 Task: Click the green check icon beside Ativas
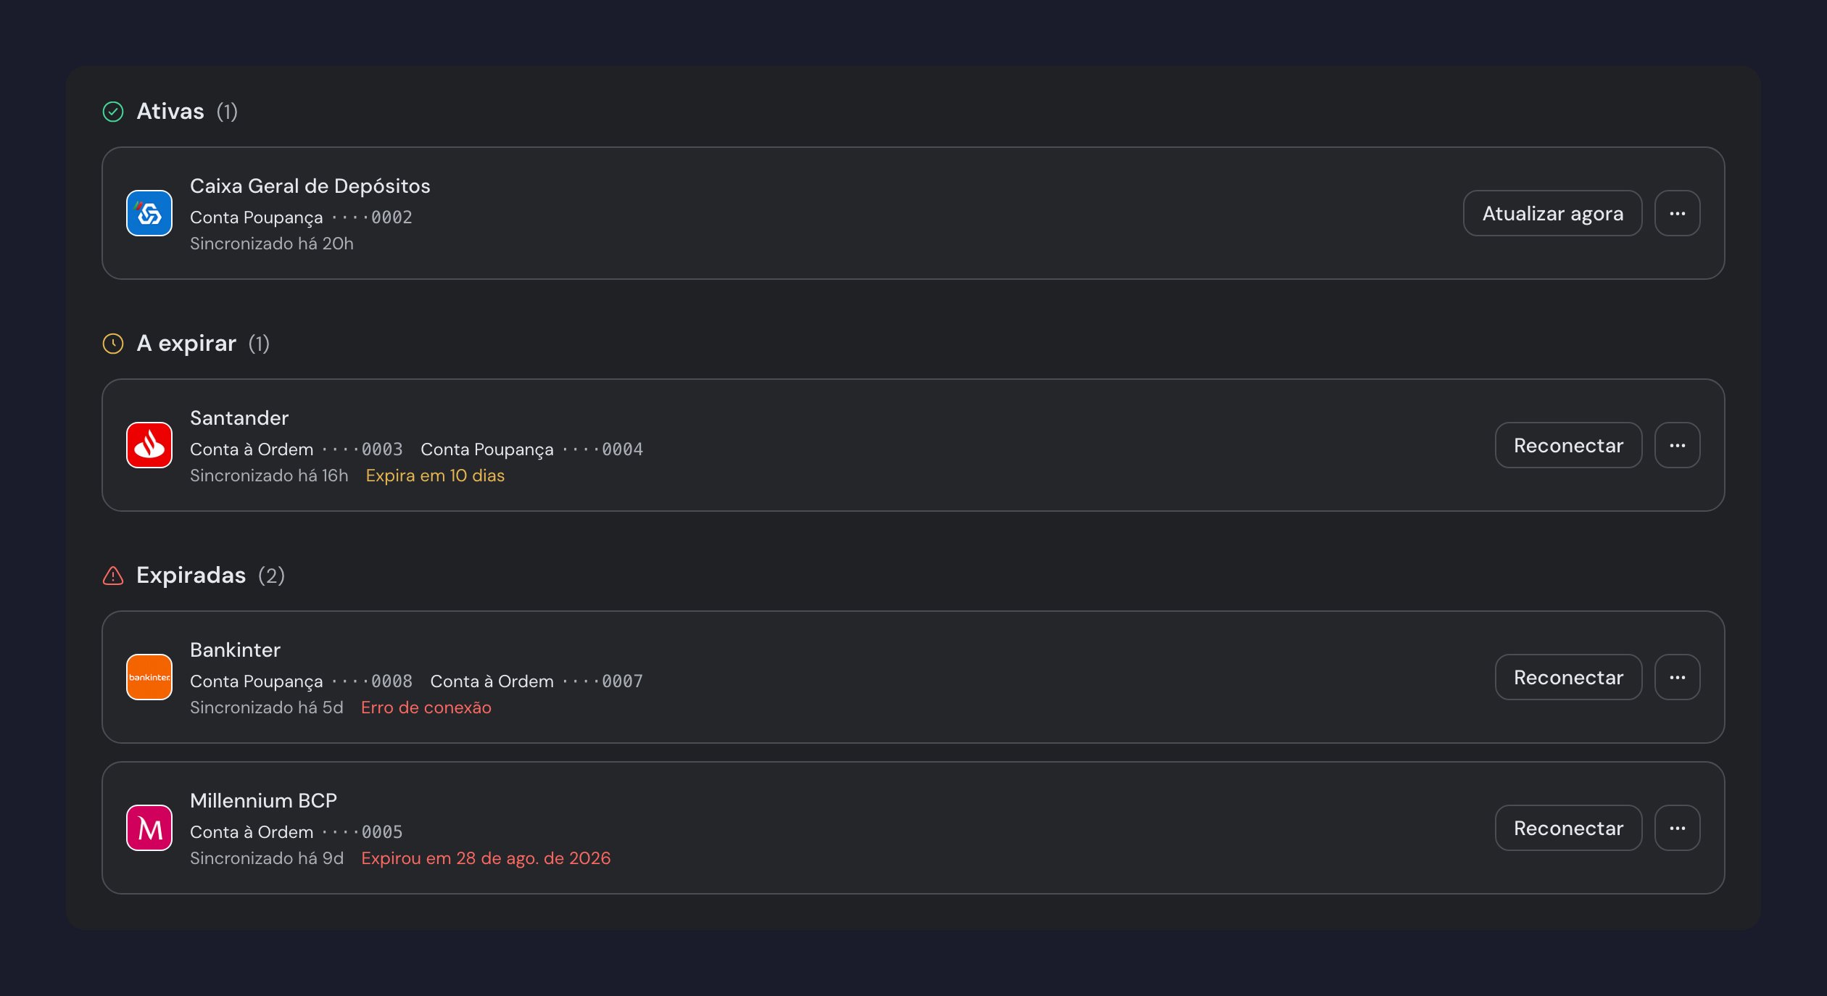pyautogui.click(x=113, y=112)
